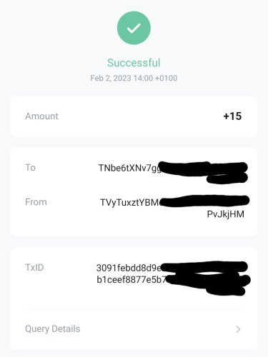Click the From address TVyTuxztYBM
This screenshot has width=268, height=357.
pos(129,203)
